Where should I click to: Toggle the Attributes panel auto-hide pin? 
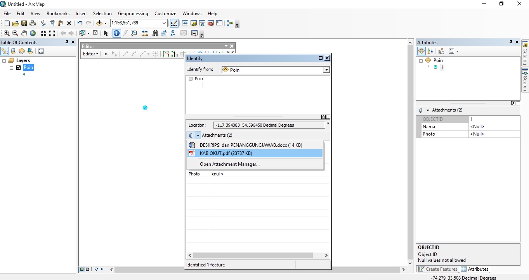(x=511, y=42)
